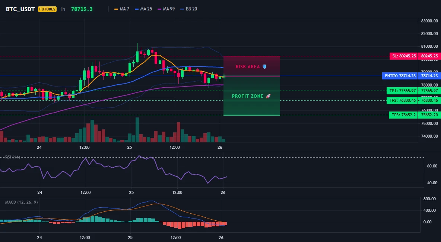
Task: Click the RISK AREA zone text
Action: 248,67
